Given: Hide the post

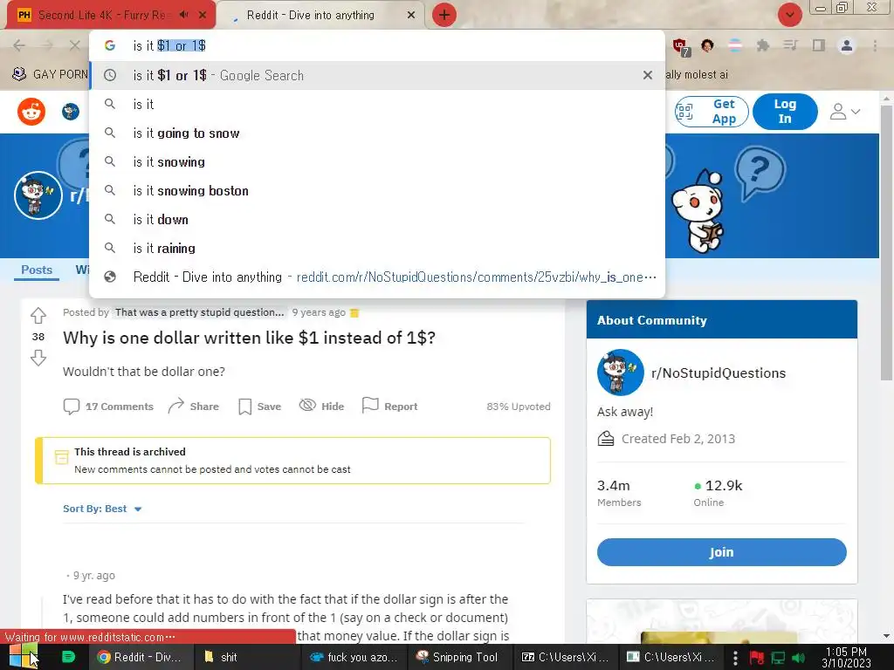Looking at the screenshot, I should [321, 407].
